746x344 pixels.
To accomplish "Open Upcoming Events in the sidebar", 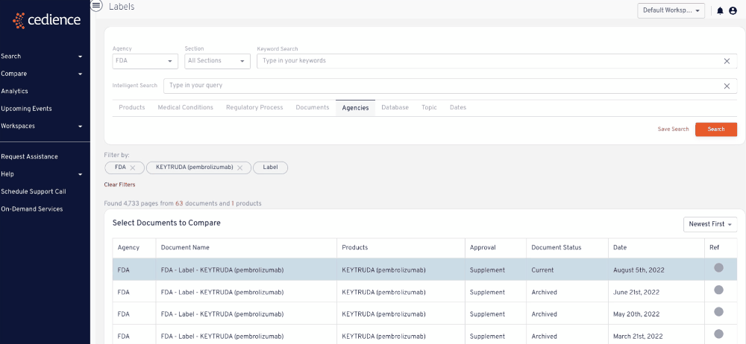I will tap(27, 109).
